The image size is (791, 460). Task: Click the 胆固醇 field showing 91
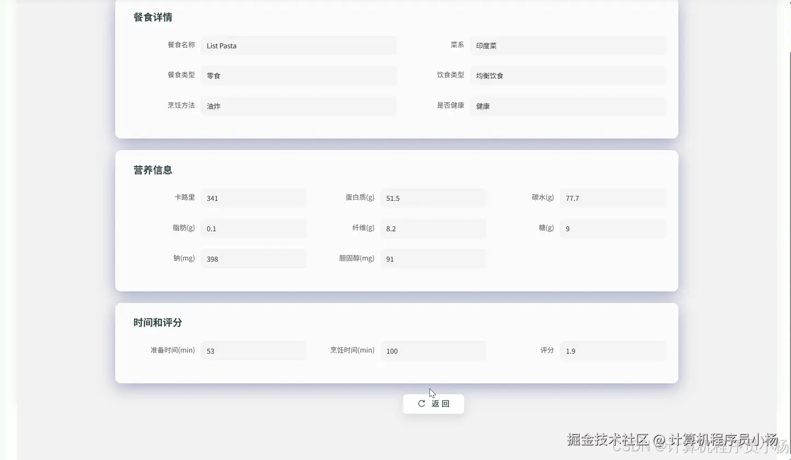click(x=433, y=258)
